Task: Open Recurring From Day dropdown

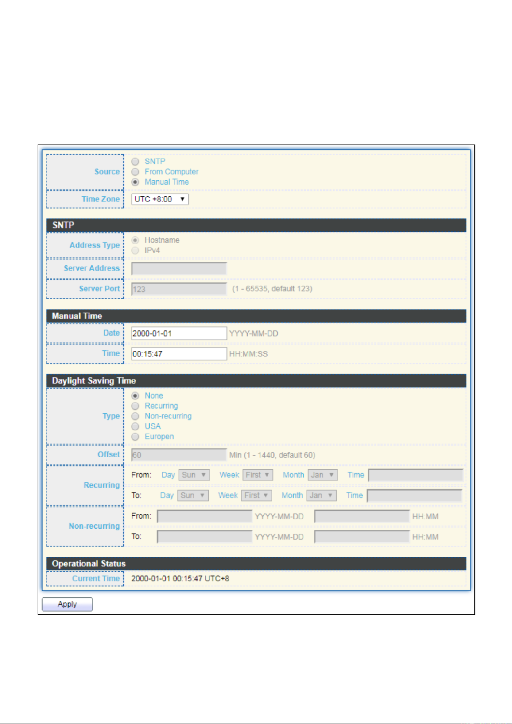Action: pyautogui.click(x=194, y=475)
